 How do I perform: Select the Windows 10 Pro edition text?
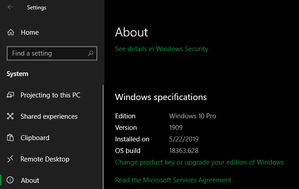[192, 116]
